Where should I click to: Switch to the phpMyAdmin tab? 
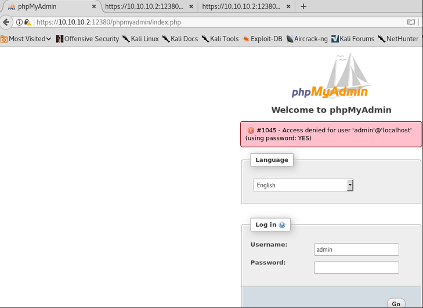coord(51,6)
